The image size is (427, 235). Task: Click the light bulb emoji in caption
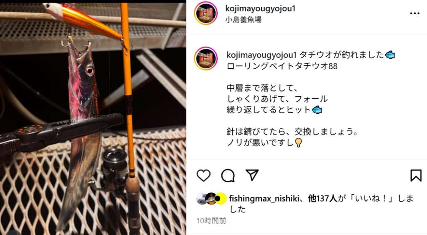tap(298, 142)
